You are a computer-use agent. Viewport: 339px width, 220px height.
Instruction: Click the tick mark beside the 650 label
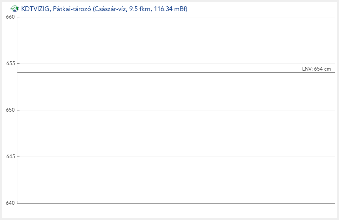tap(18, 110)
